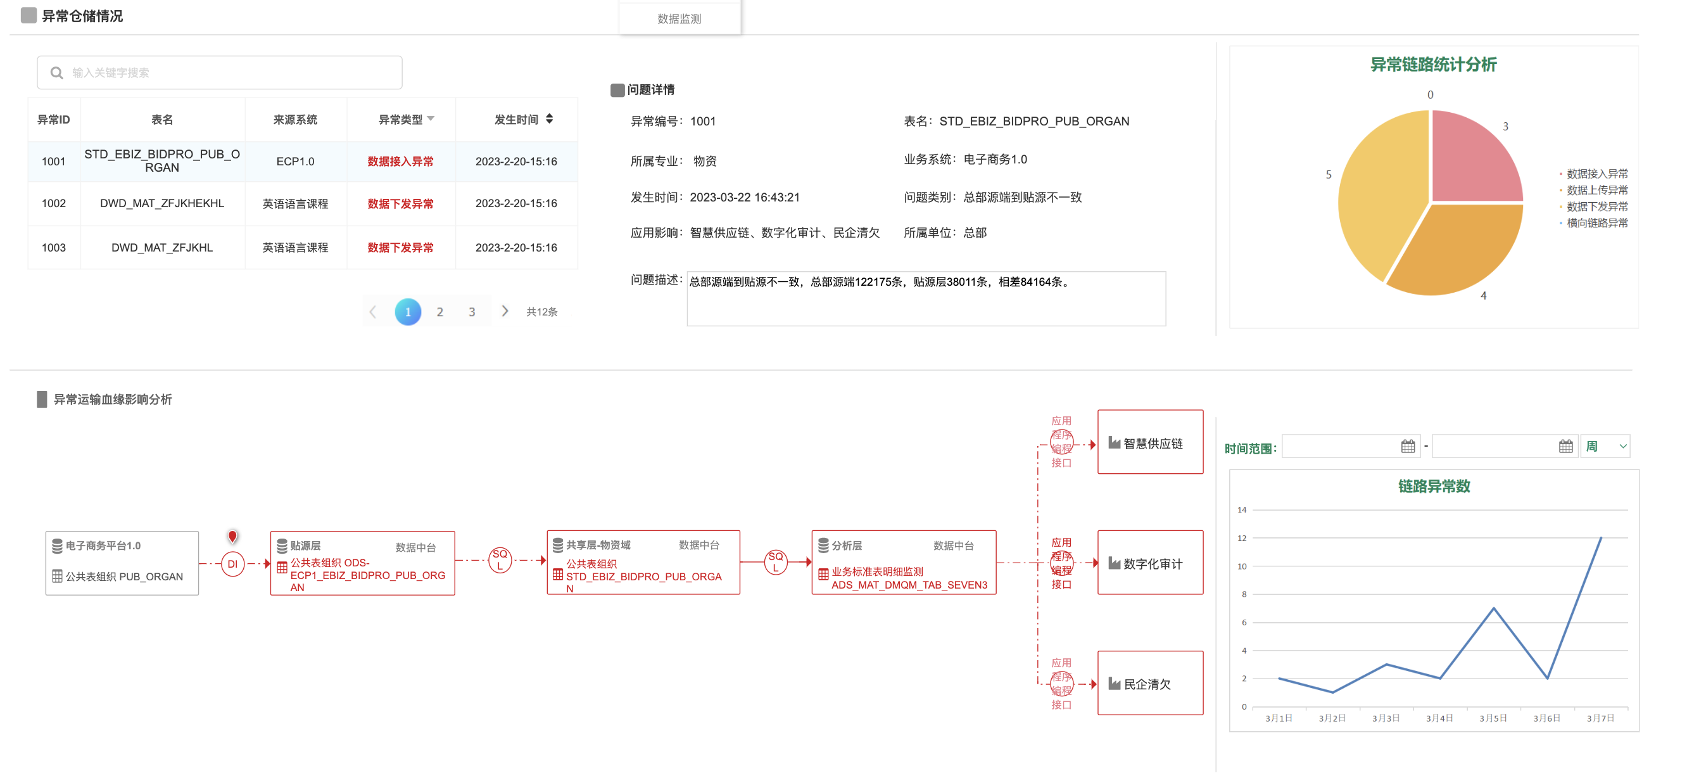Select table row with ID 1001
This screenshot has width=1706, height=778.
point(303,161)
